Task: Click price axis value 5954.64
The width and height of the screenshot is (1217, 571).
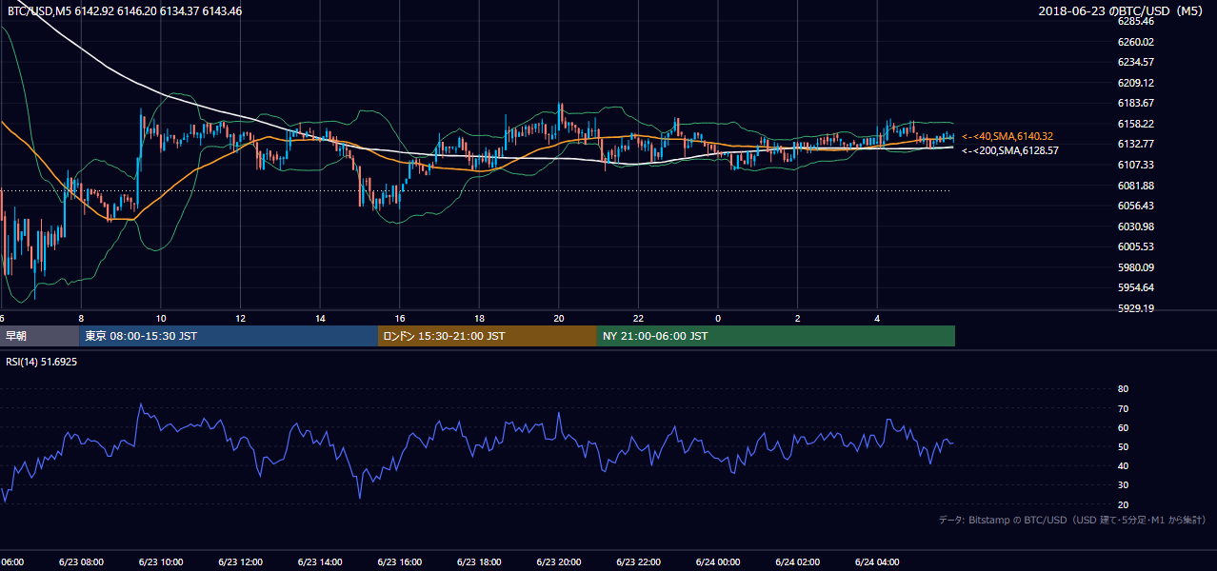Action: click(x=1136, y=287)
